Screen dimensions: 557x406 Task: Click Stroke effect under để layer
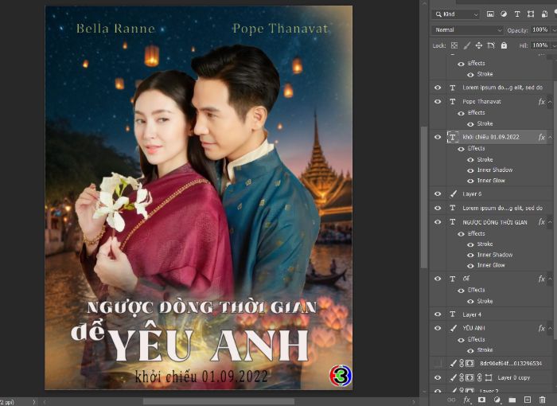[485, 301]
